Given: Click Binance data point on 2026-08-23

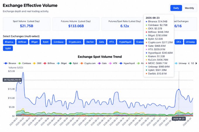Looking at the screenshot, I should (x=179, y=90).
